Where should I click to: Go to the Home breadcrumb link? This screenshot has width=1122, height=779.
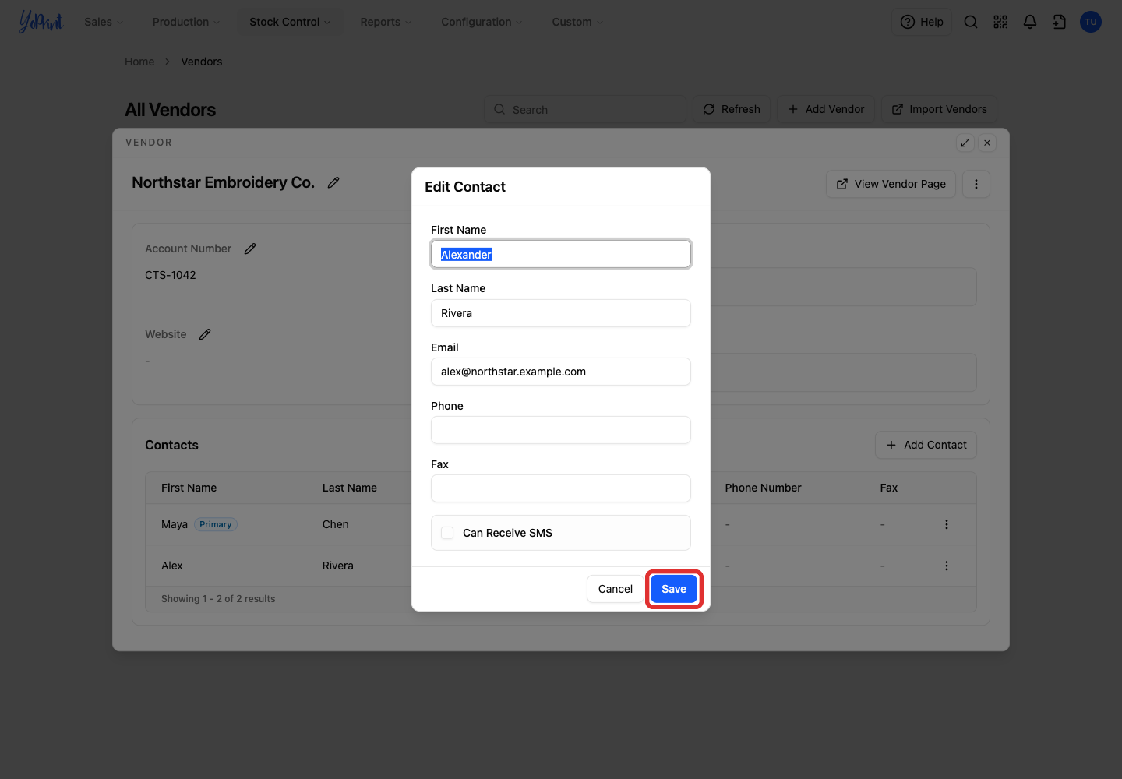pos(139,62)
